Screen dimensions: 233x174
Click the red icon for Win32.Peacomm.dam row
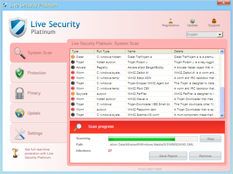73,109
